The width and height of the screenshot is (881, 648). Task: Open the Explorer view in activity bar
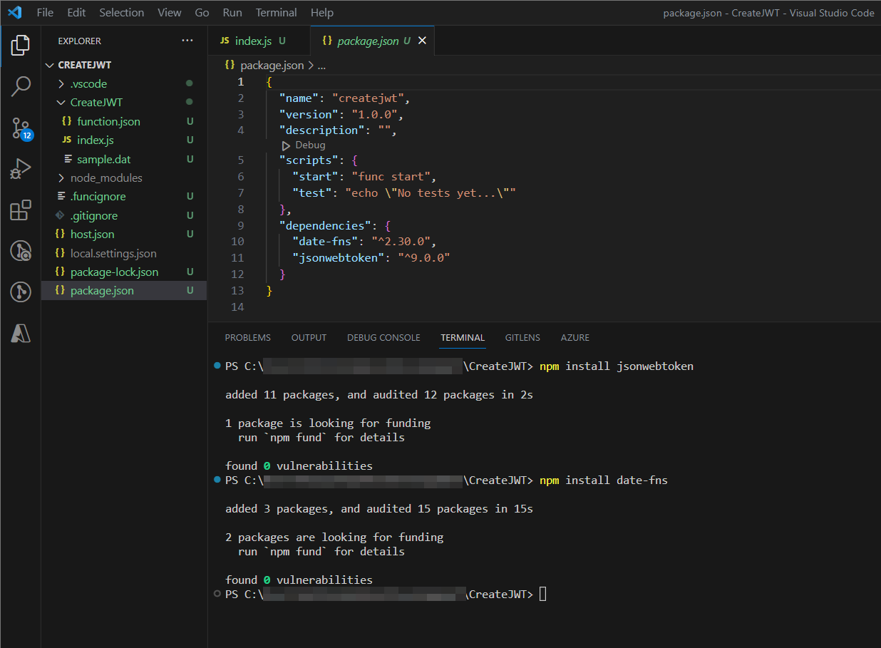(x=21, y=45)
